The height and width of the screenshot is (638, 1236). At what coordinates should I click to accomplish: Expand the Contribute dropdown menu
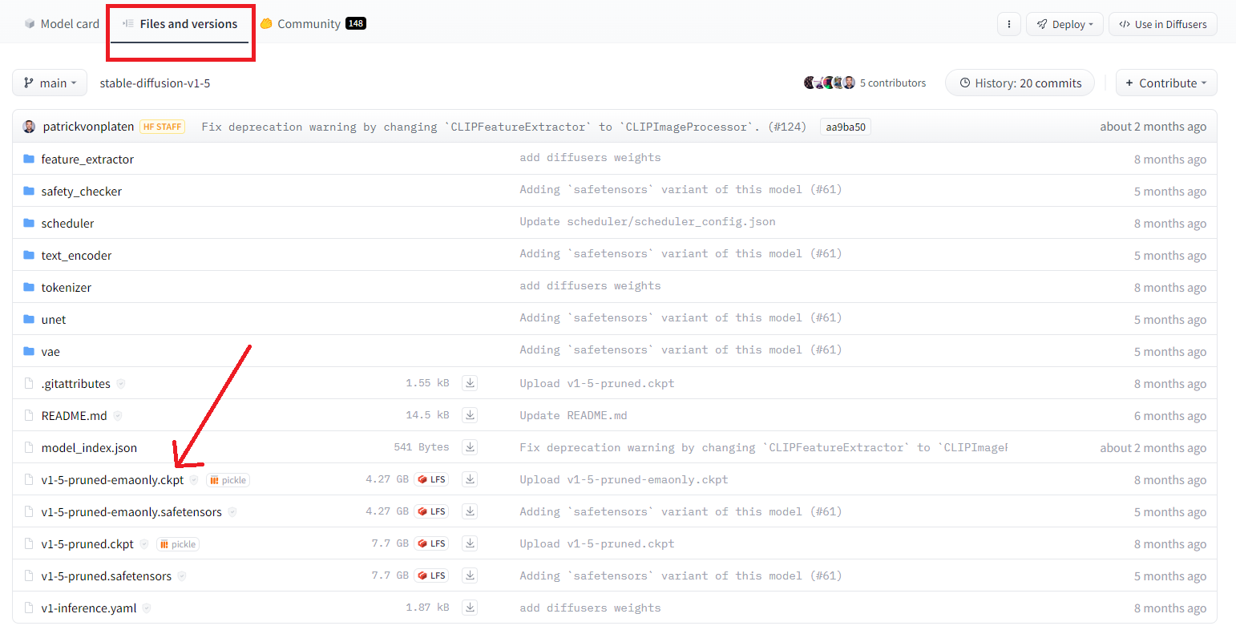tap(1166, 83)
